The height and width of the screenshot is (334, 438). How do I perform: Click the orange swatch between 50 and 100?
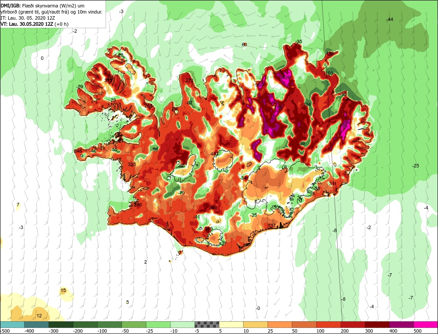tap(304, 324)
